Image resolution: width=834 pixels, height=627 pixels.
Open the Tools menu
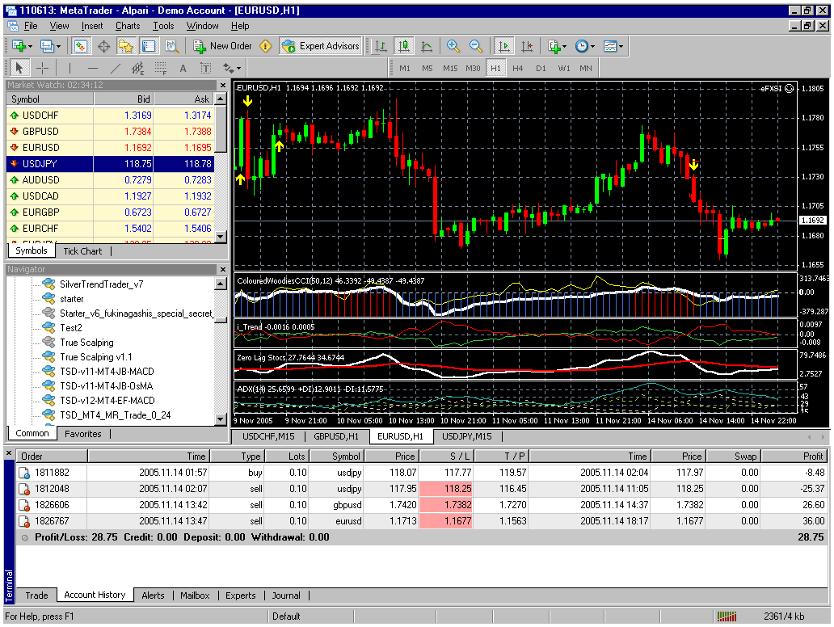coord(163,26)
